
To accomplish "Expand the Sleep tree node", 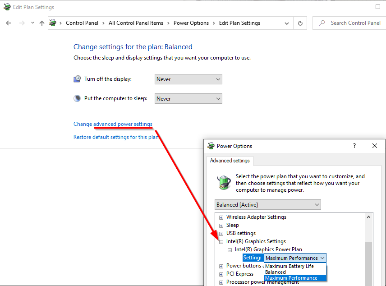I will [221, 226].
